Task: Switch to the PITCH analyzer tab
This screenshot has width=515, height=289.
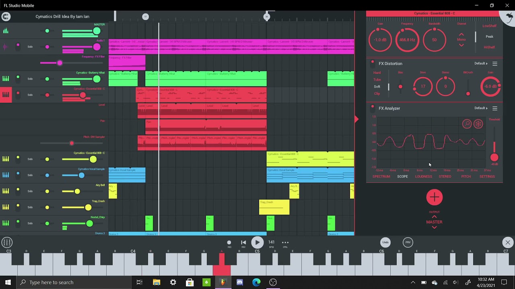Action: pos(466,177)
